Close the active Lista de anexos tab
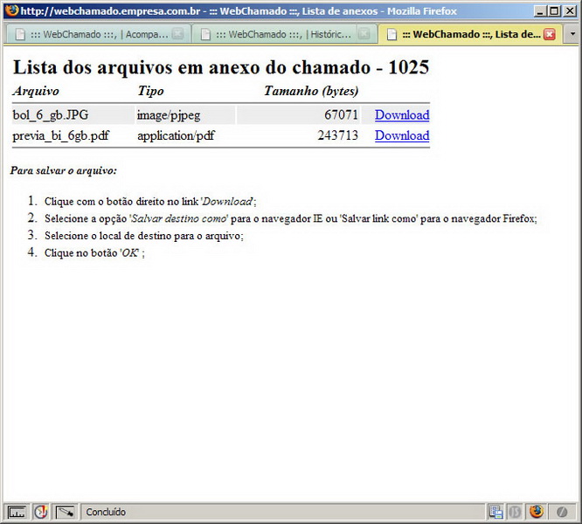The image size is (582, 524). 550,34
